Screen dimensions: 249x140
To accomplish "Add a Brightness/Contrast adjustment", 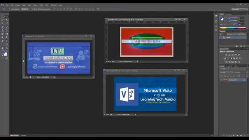I will point(226,55).
